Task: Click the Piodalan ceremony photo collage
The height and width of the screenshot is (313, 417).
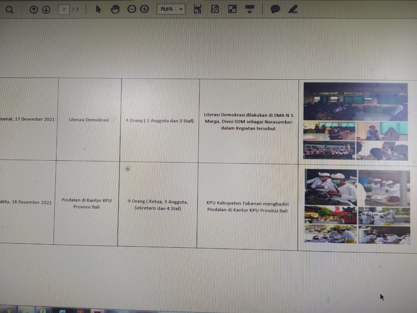Action: 357,206
